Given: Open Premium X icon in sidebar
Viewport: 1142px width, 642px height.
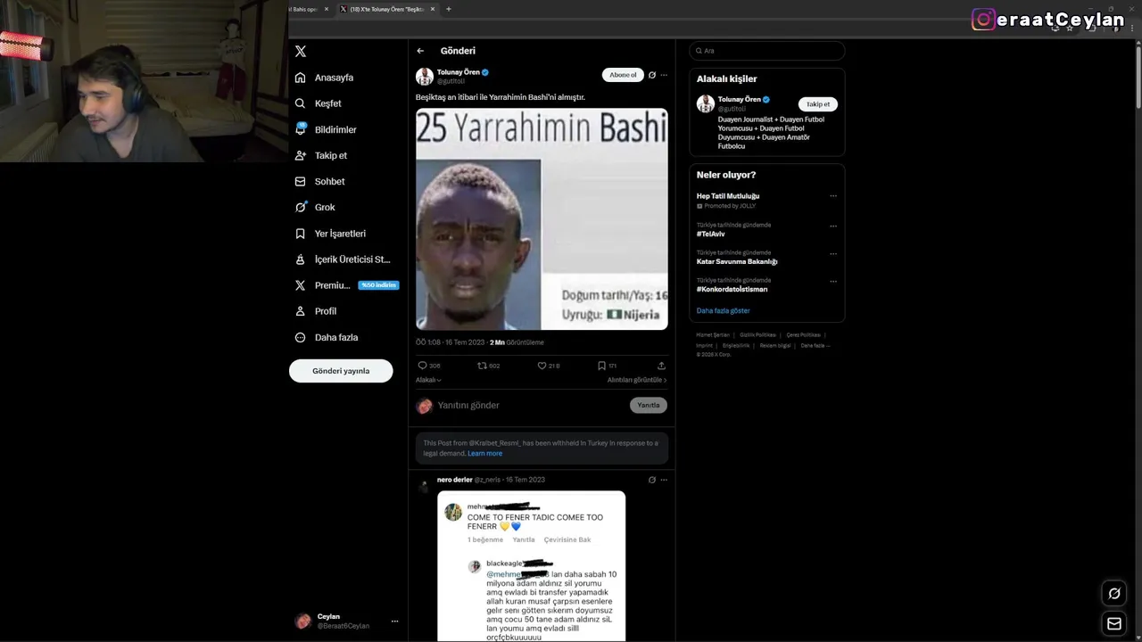Looking at the screenshot, I should [301, 285].
